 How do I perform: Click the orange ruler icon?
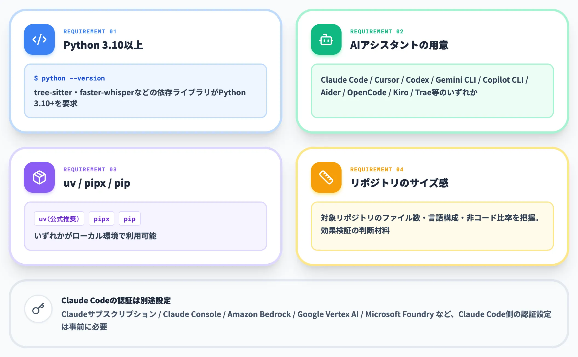point(326,177)
